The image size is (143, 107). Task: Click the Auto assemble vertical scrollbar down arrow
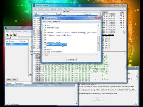click(99, 52)
